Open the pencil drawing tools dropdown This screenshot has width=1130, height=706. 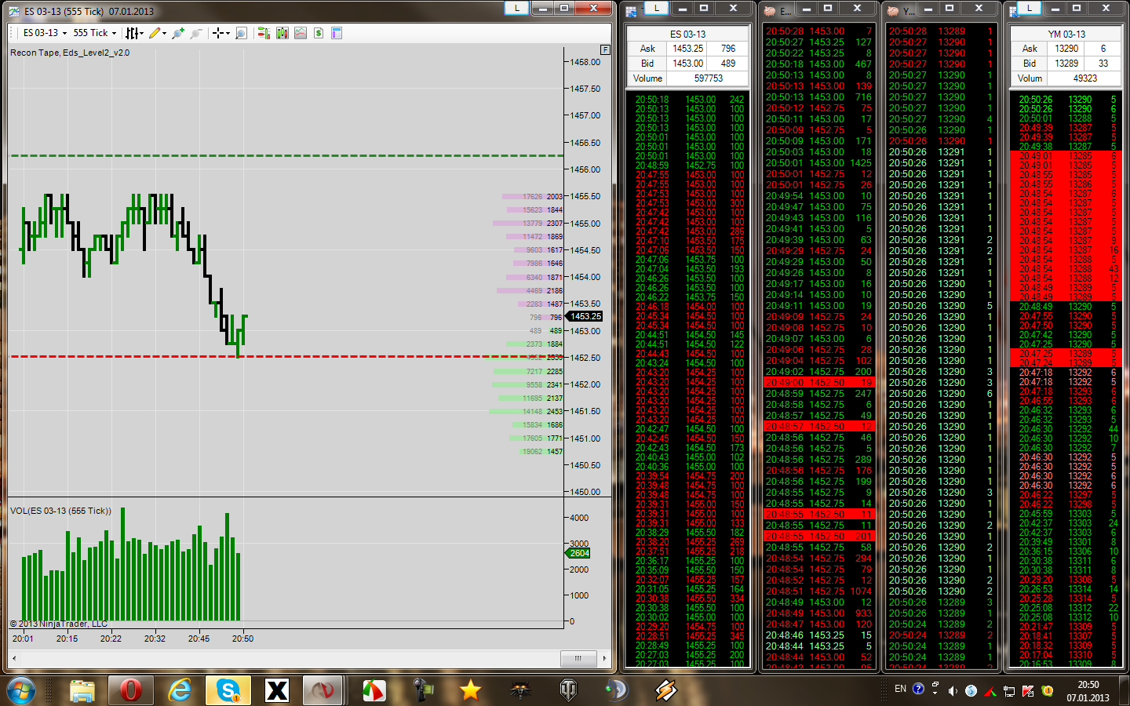pyautogui.click(x=158, y=33)
